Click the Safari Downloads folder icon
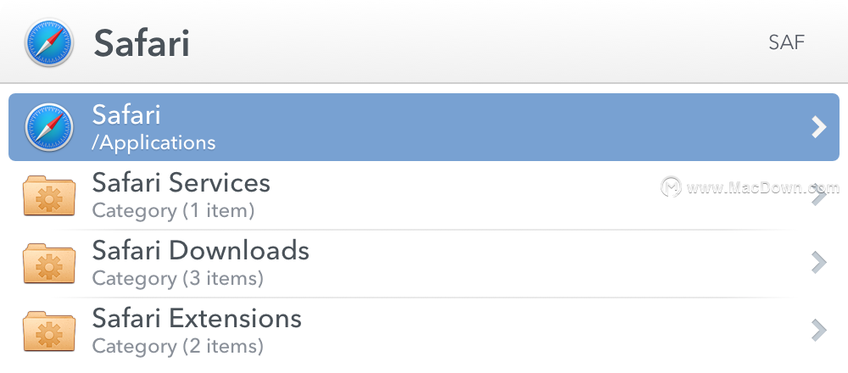Image resolution: width=848 pixels, height=373 pixels. (x=49, y=264)
